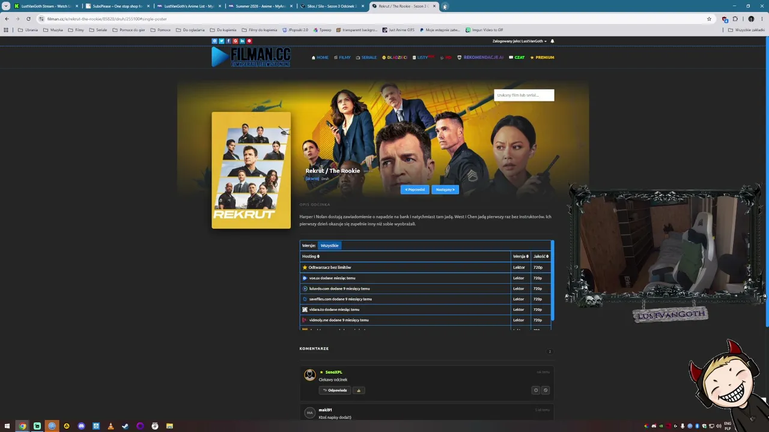The height and width of the screenshot is (432, 769).
Task: Sort the table by Wersja column
Action: (x=521, y=256)
